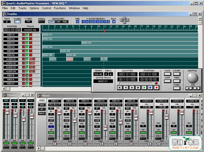
Task: Toggle the CLICK metronome button
Action: point(167,74)
